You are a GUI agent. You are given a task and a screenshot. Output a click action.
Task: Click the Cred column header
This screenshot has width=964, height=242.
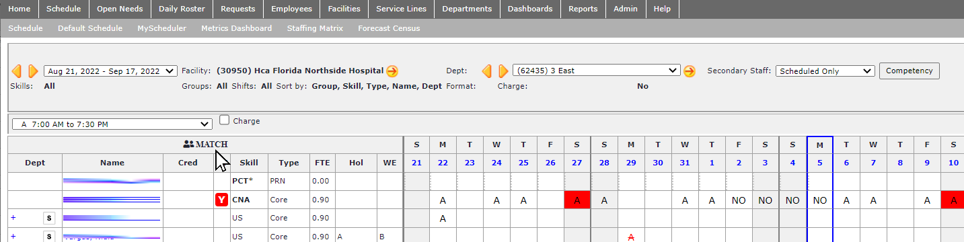[188, 163]
